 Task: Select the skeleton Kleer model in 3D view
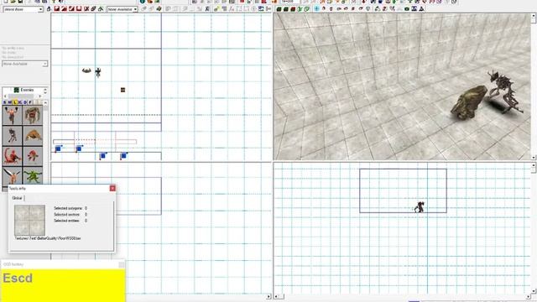tap(504, 91)
